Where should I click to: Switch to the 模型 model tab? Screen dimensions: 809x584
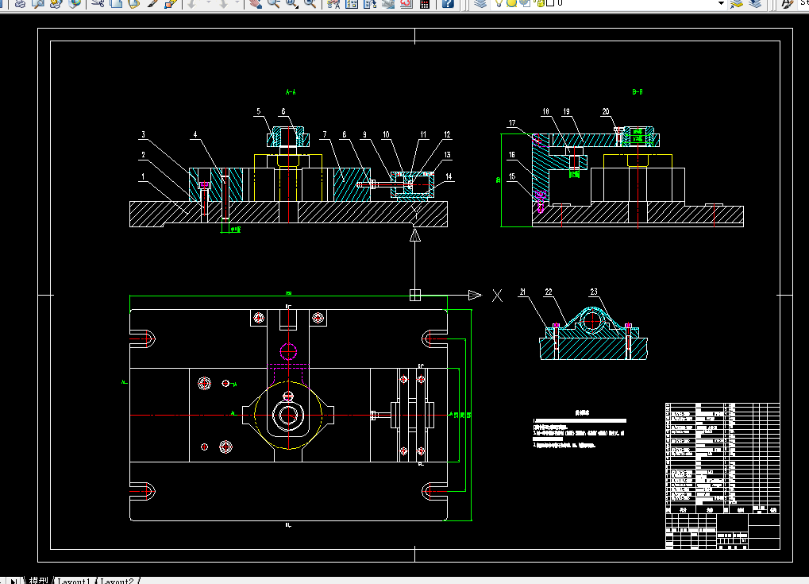pos(37,580)
